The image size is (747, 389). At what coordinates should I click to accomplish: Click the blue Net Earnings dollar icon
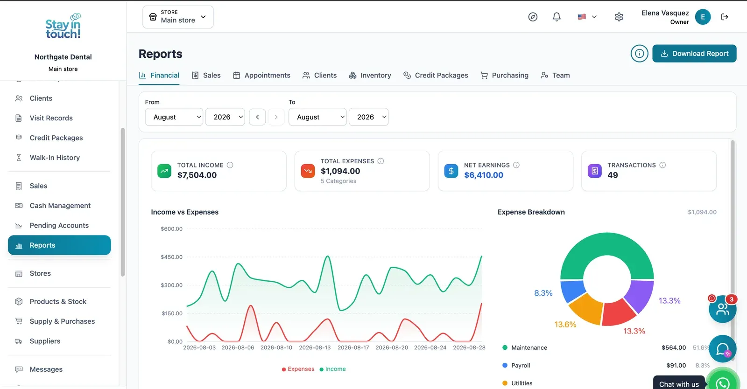click(x=451, y=171)
